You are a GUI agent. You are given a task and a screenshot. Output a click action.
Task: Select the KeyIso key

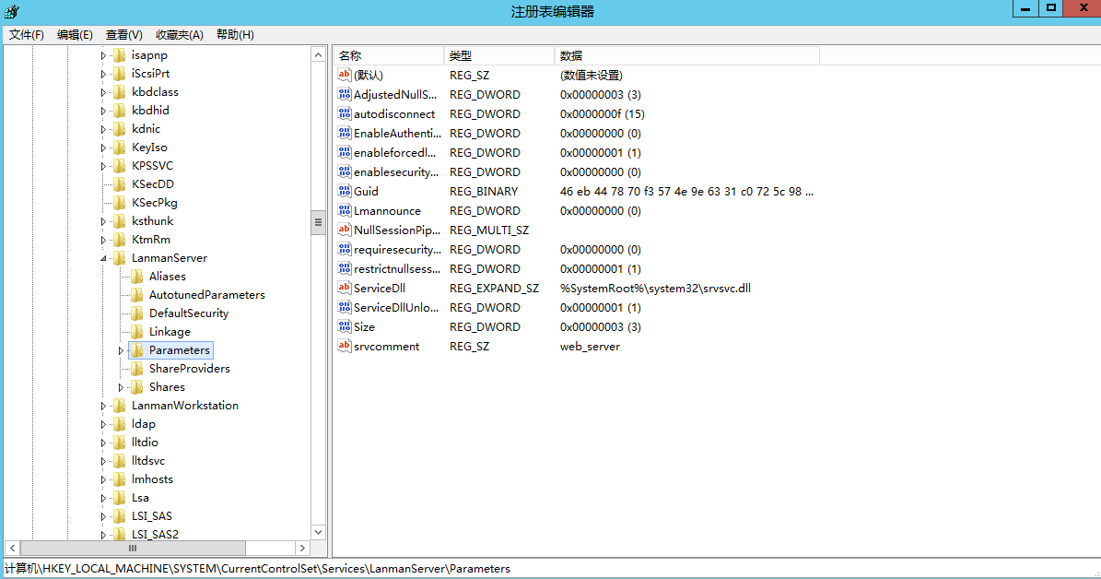coord(149,147)
